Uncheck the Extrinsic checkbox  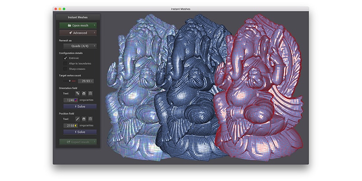coord(65,58)
